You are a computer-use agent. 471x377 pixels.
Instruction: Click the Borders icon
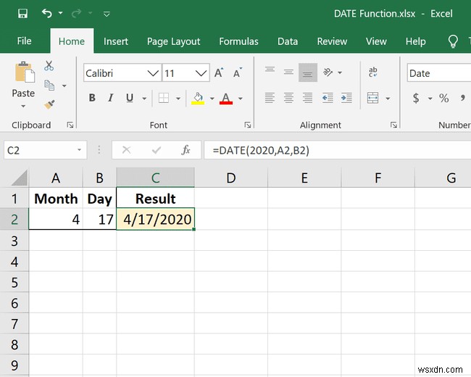click(x=164, y=98)
